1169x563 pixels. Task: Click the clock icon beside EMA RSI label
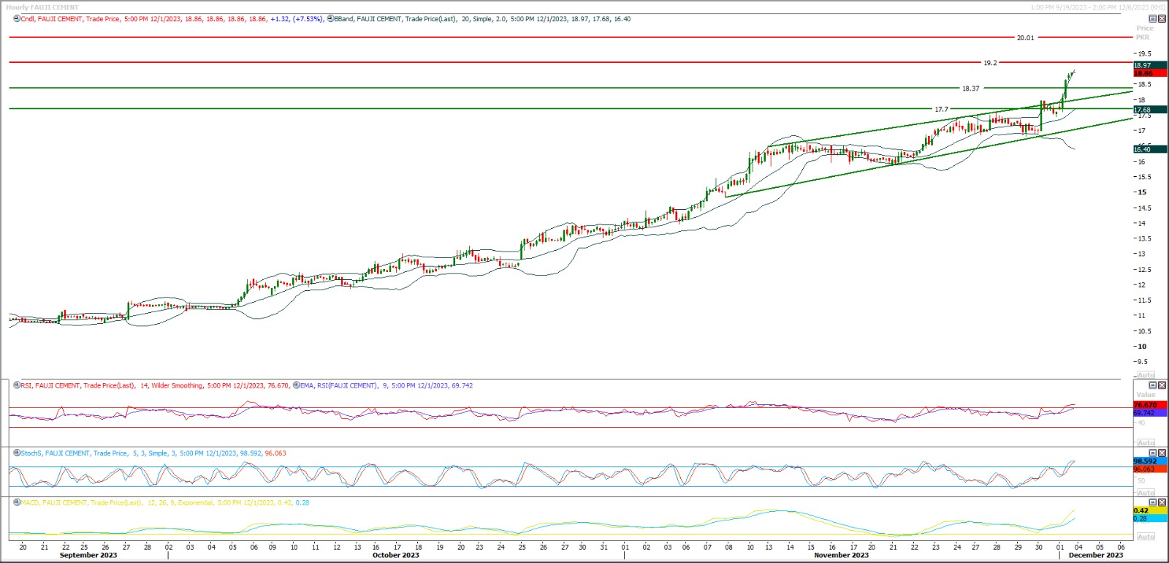[x=297, y=385]
